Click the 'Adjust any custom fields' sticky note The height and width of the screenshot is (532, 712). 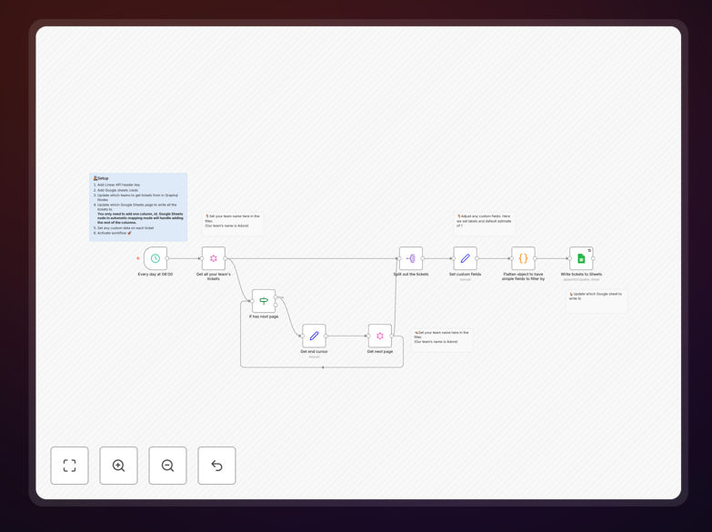[x=485, y=224]
